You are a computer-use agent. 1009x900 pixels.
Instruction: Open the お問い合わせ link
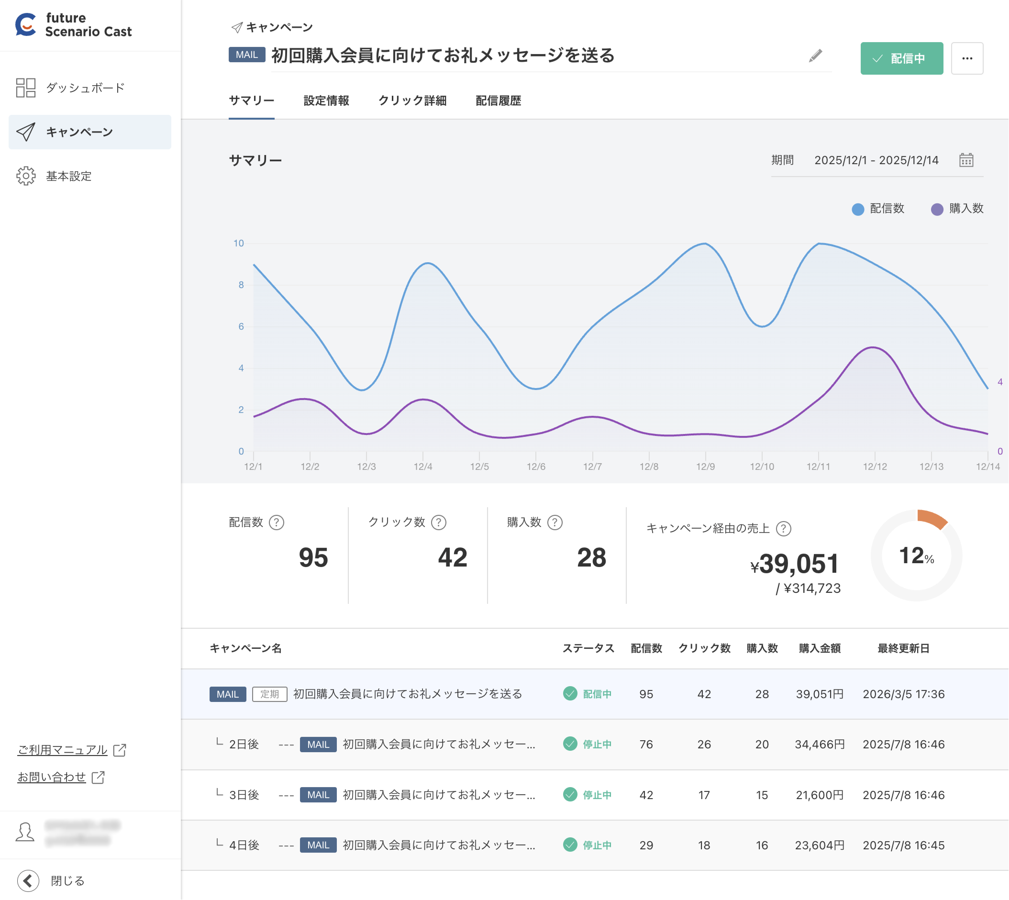(51, 777)
